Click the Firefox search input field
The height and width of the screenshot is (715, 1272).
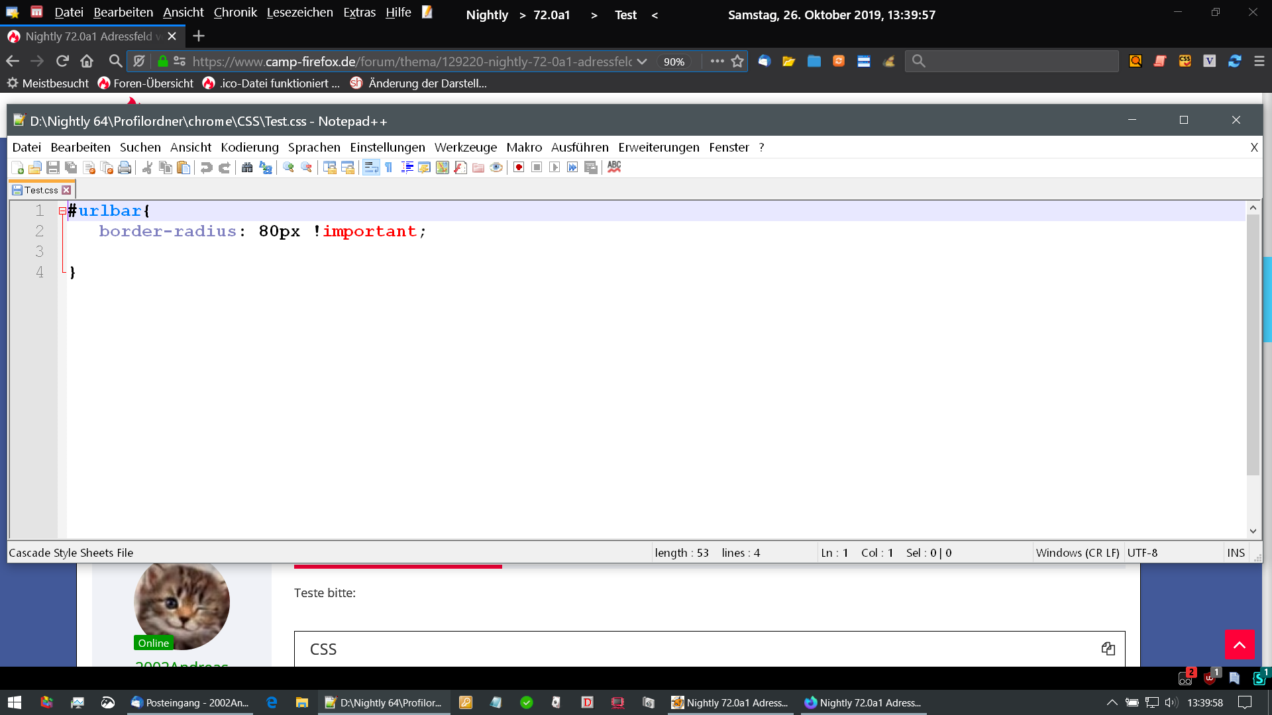tap(1020, 62)
